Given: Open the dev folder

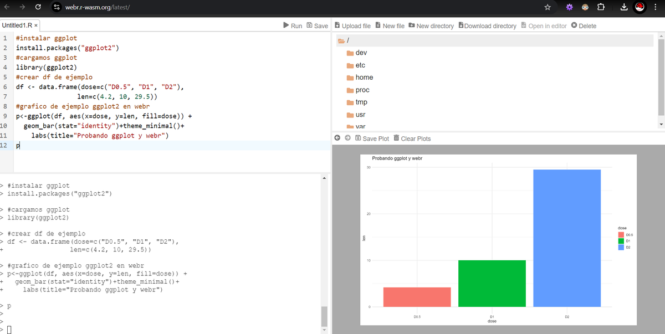Looking at the screenshot, I should coord(356,53).
